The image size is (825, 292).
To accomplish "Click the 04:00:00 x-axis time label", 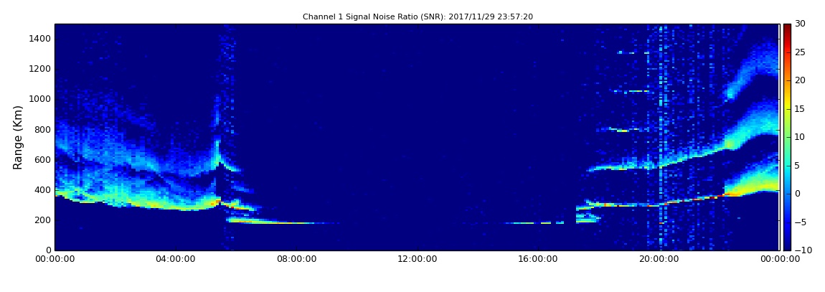I will (x=175, y=260).
